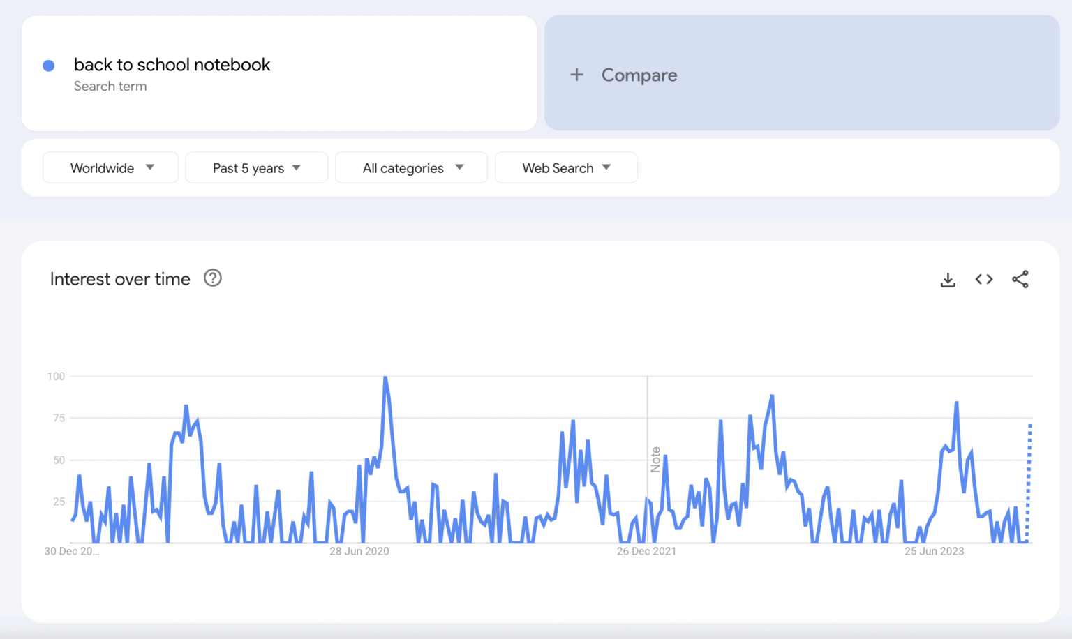
Task: Click the share icon on chart
Action: [x=1020, y=280]
